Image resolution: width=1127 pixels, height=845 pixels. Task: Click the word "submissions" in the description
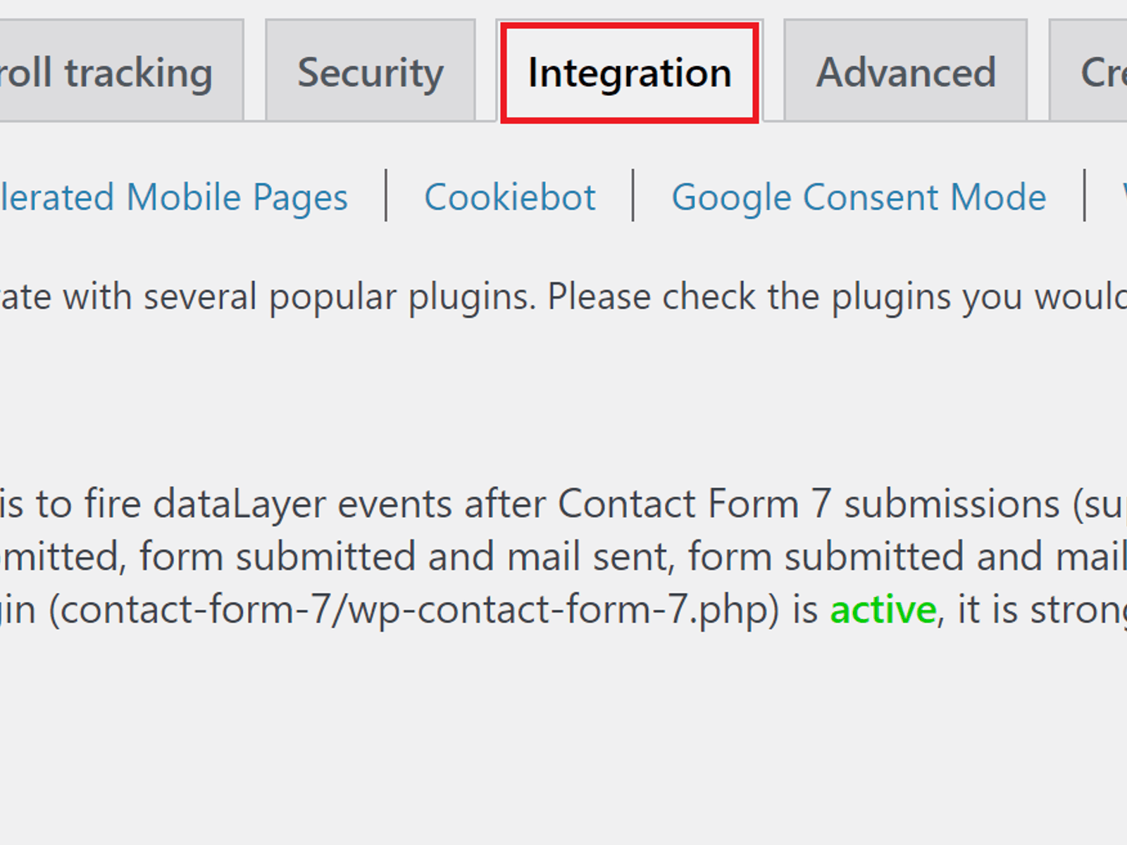tap(952, 504)
